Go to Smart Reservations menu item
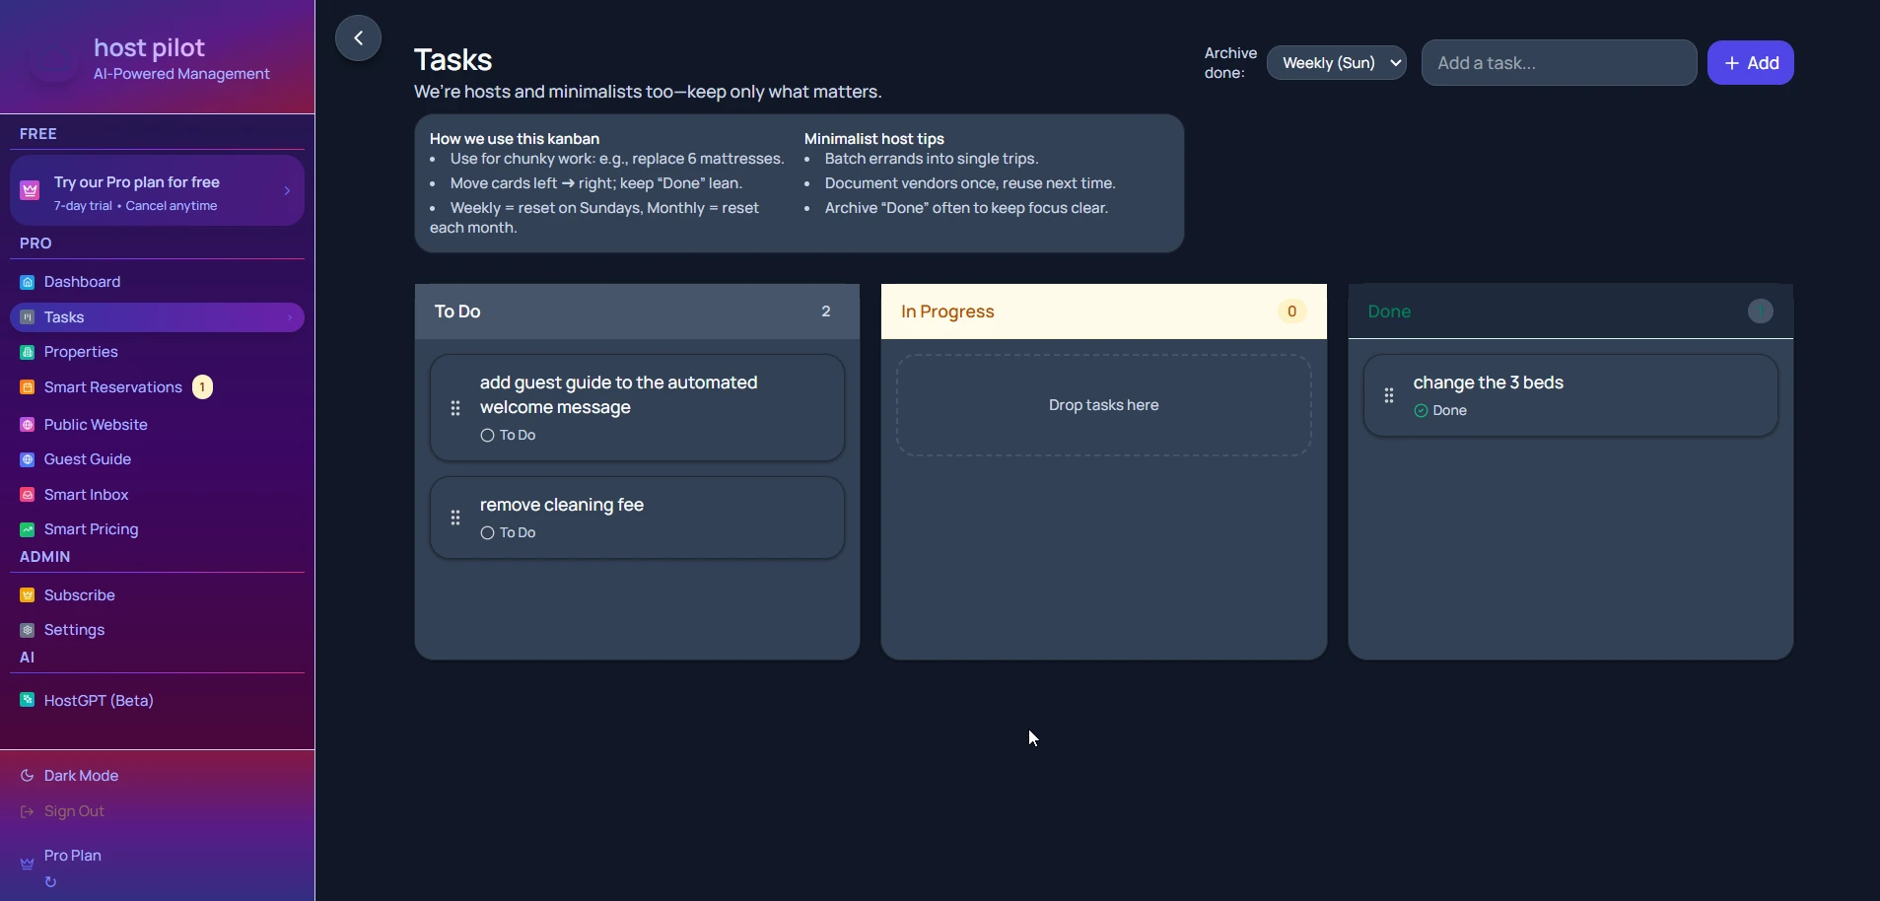The height and width of the screenshot is (901, 1880). click(x=113, y=387)
